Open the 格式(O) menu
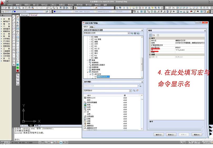This screenshot has width=213, height=148. (x=44, y=5)
